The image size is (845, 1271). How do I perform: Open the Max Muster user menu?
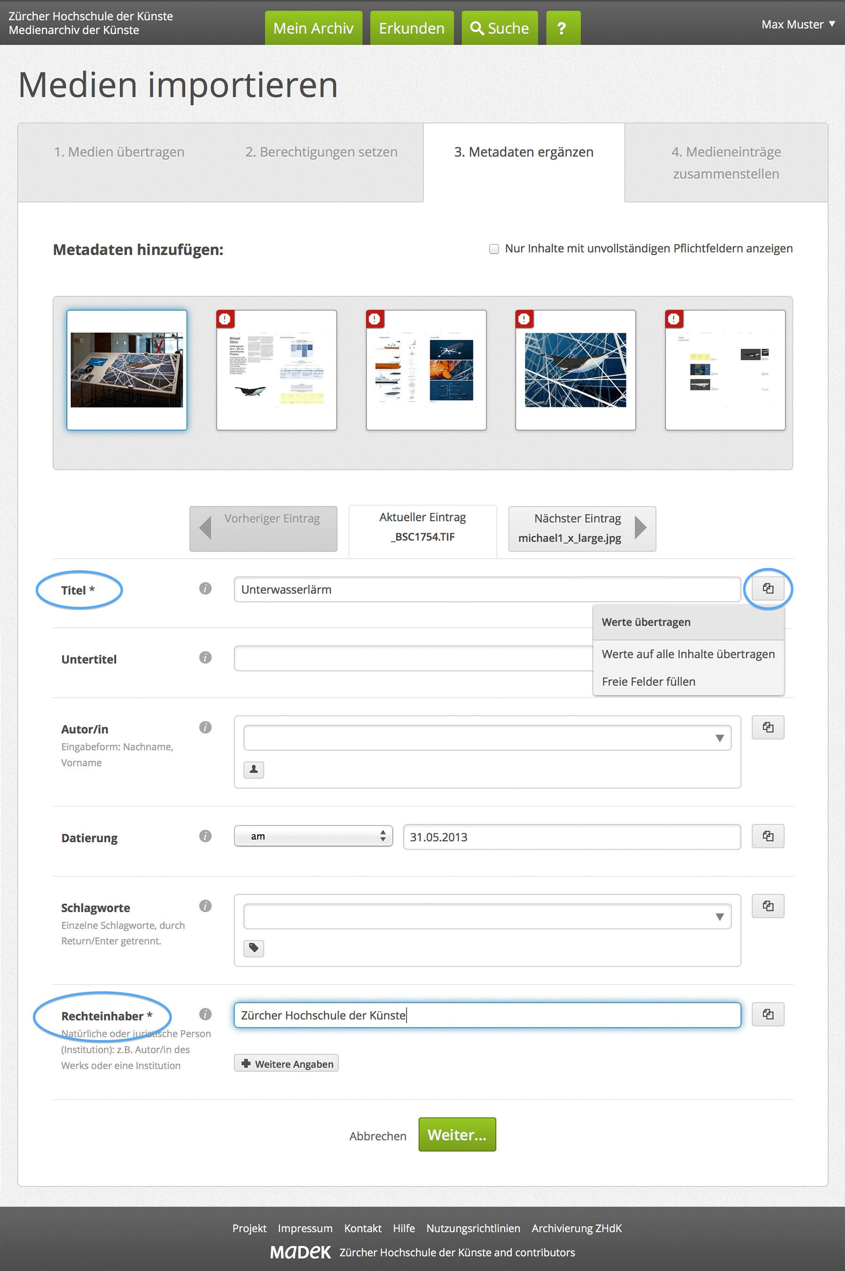point(798,24)
